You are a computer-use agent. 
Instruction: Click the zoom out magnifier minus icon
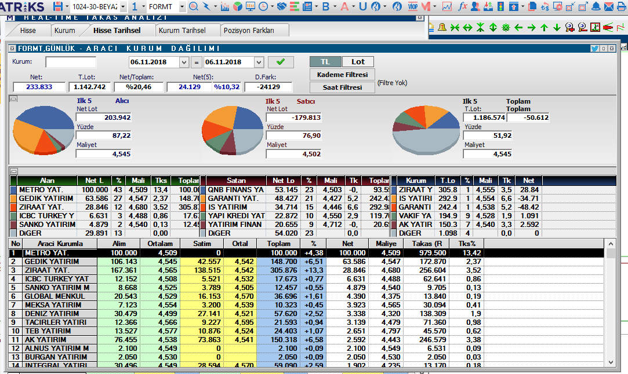(x=582, y=27)
